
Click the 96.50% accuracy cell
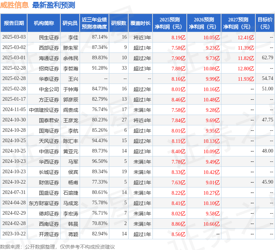point(100,161)
